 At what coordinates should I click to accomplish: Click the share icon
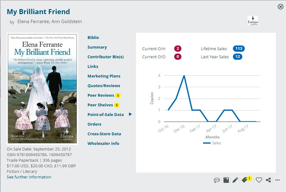[x=268, y=180]
